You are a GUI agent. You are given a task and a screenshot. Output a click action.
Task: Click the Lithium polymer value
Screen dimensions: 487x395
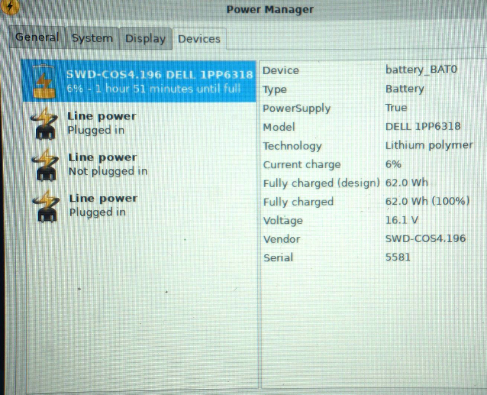click(429, 145)
